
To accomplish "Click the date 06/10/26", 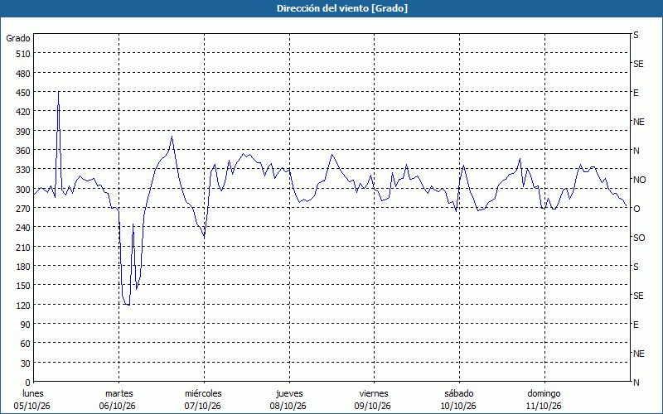I will 118,406.
